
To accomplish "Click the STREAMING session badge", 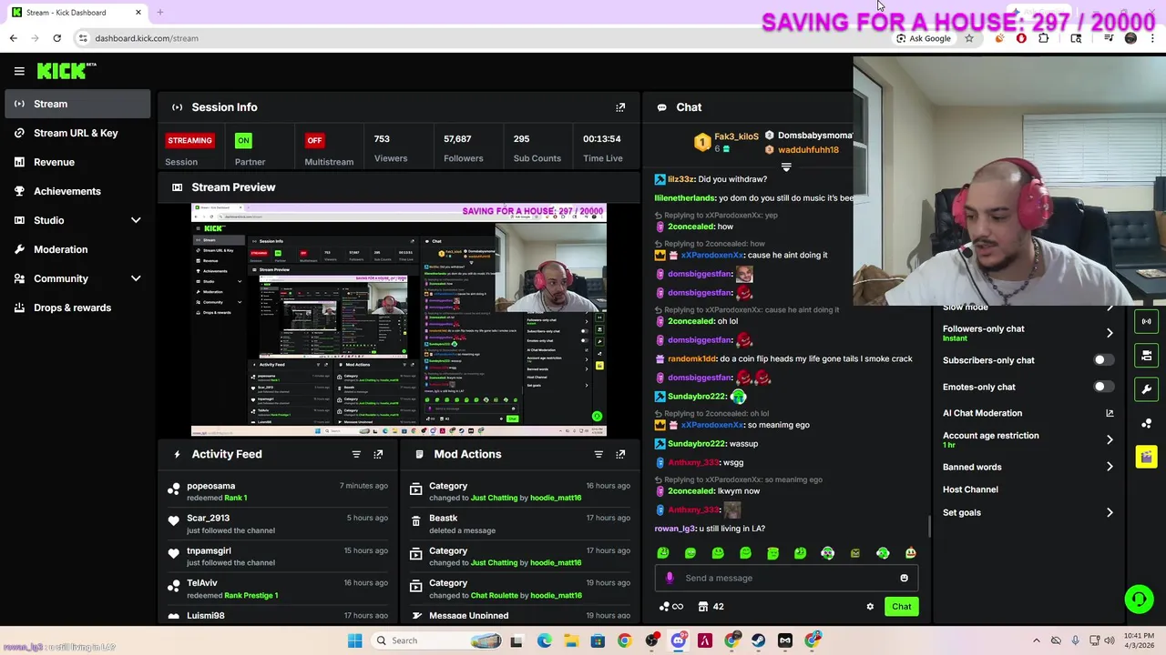I will [x=189, y=140].
